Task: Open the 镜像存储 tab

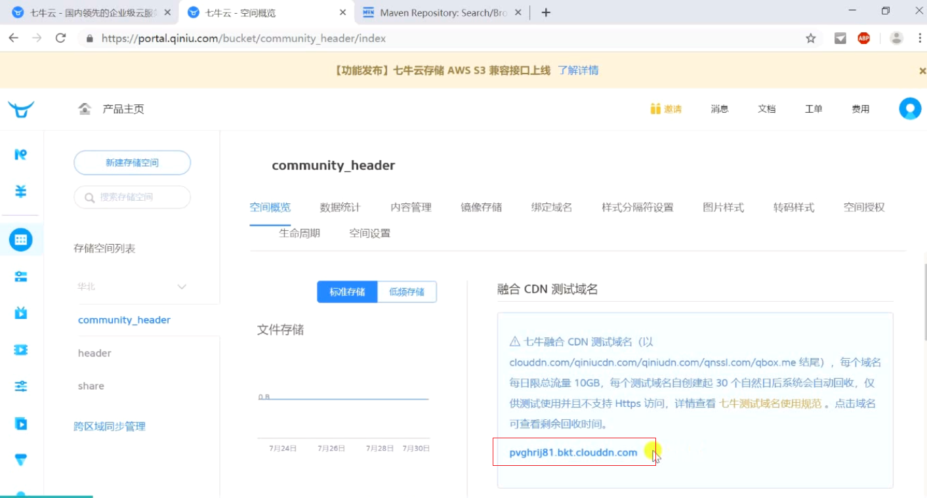Action: pyautogui.click(x=481, y=207)
